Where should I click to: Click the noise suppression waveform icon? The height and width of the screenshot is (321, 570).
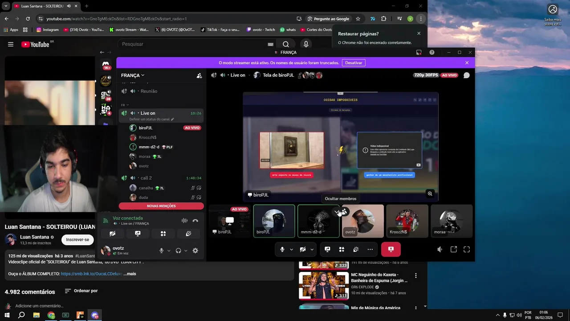184,221
